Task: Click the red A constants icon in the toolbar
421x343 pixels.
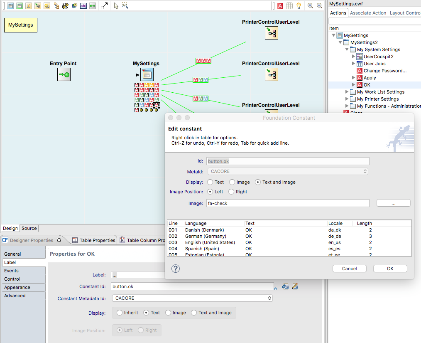Action: point(280,6)
